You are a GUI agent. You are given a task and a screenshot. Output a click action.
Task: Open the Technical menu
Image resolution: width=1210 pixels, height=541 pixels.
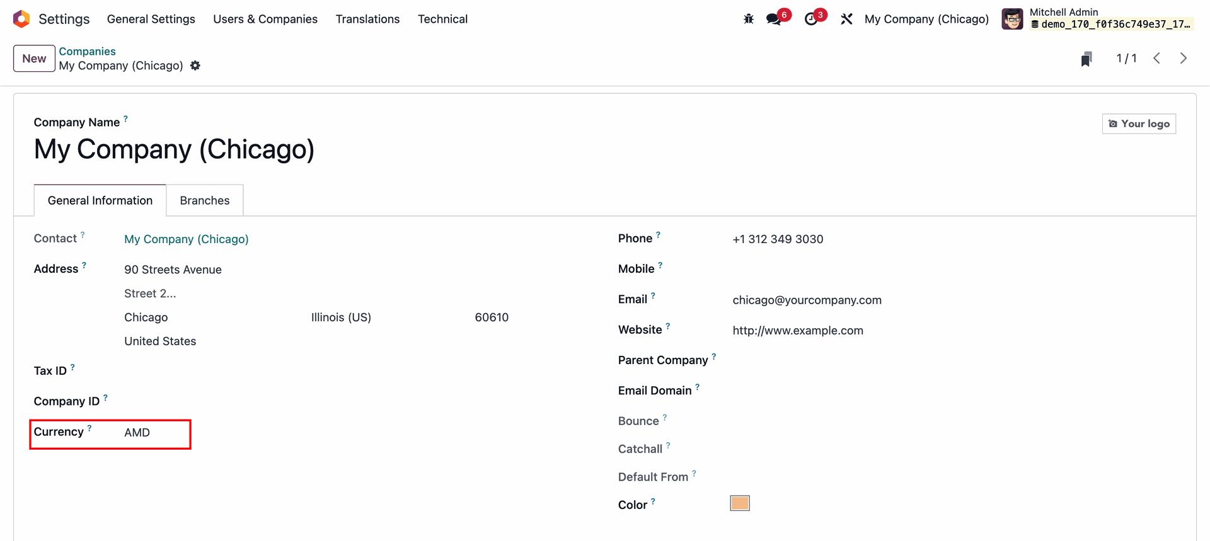point(442,19)
